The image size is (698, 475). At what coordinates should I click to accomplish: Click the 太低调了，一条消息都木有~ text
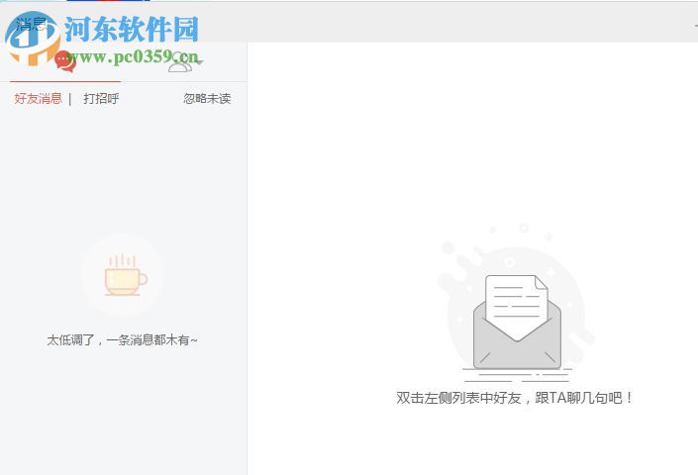point(122,340)
